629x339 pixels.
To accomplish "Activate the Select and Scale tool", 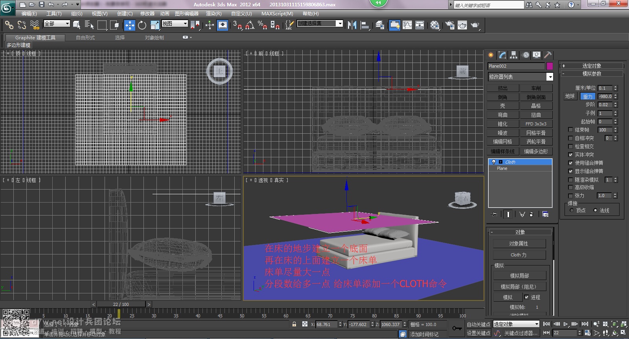I will click(x=155, y=25).
